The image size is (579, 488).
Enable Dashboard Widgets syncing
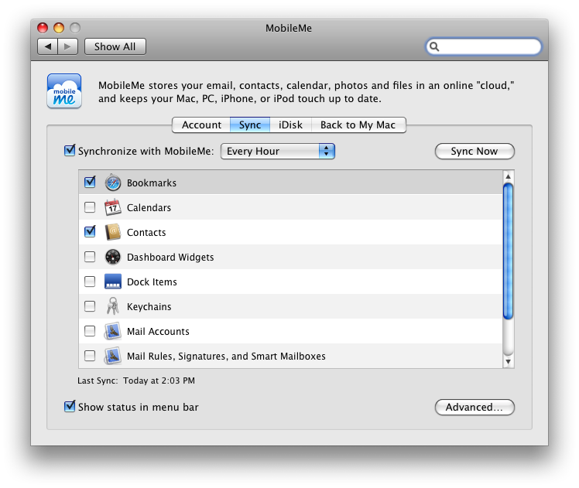[x=90, y=257]
